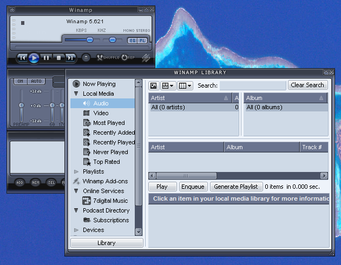Toggle the album art view icon
The width and height of the screenshot is (341, 265).
pos(154,85)
